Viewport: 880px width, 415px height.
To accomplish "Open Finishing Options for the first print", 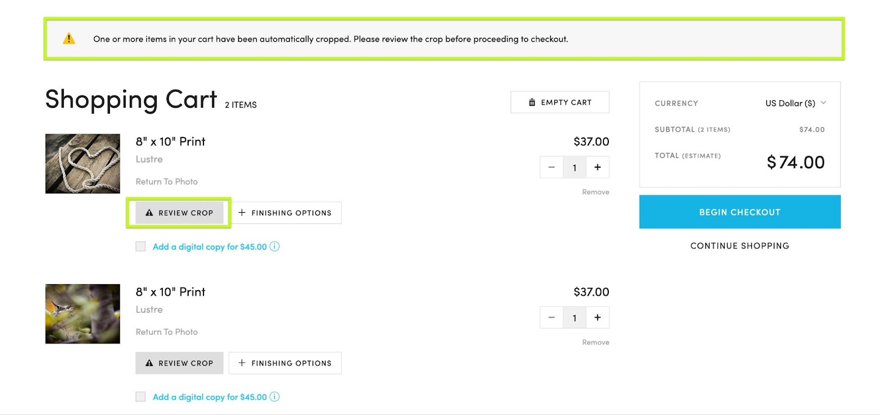I will click(285, 213).
